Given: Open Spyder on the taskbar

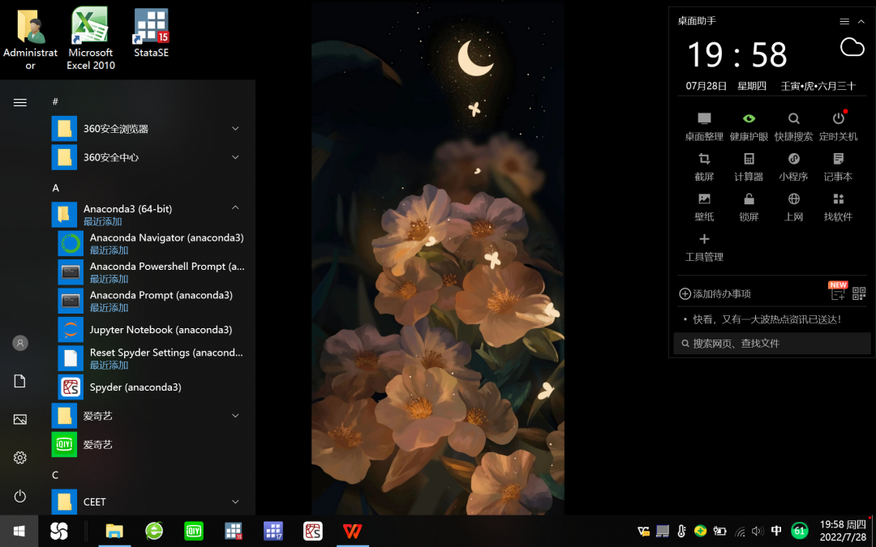Looking at the screenshot, I should [313, 531].
